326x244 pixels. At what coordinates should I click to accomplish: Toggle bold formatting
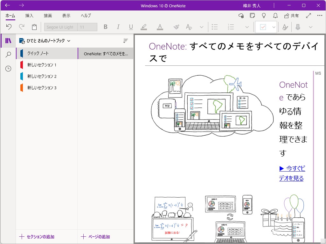pos(105,27)
